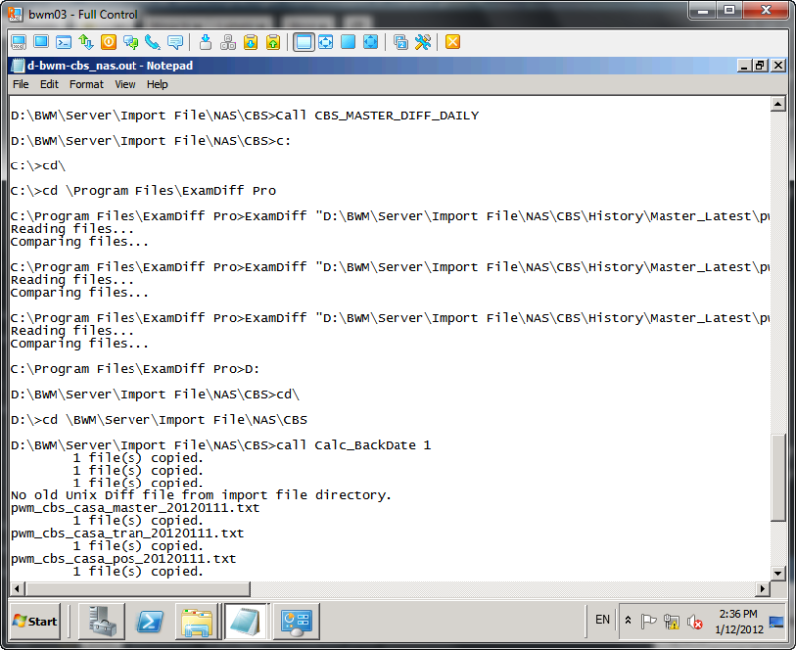Show hidden tray icons arrow

[x=628, y=620]
